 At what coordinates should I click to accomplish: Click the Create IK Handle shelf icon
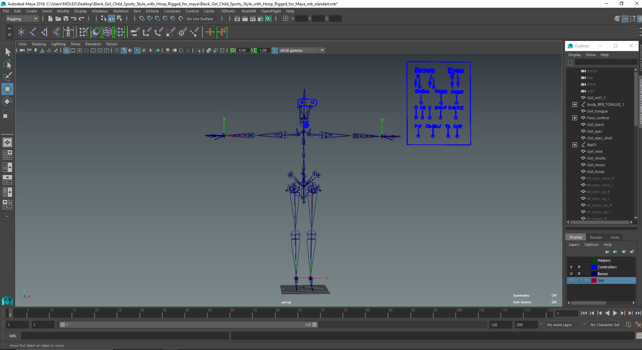click(x=45, y=32)
